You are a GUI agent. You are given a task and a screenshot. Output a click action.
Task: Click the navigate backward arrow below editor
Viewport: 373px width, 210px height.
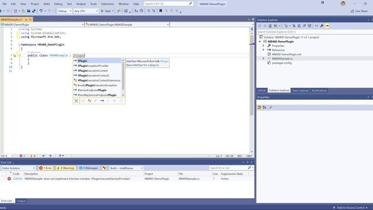click(44, 156)
